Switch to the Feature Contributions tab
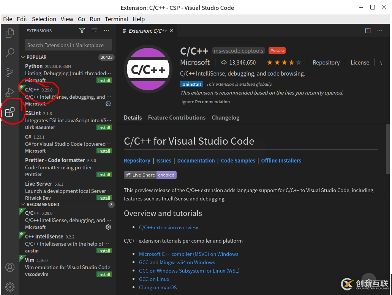 [177, 118]
